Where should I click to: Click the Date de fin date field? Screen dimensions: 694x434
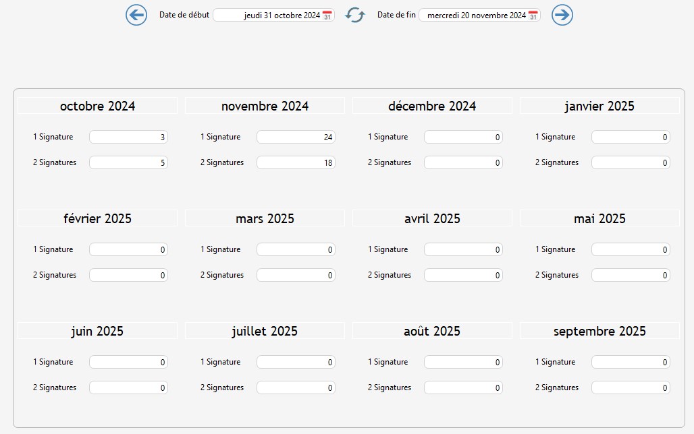473,15
